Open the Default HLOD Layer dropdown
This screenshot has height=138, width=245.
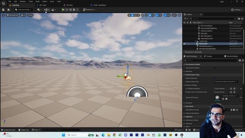230,96
